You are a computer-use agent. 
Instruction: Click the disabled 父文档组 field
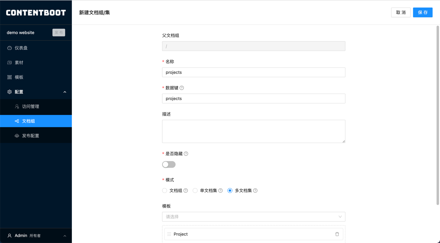pos(254,46)
